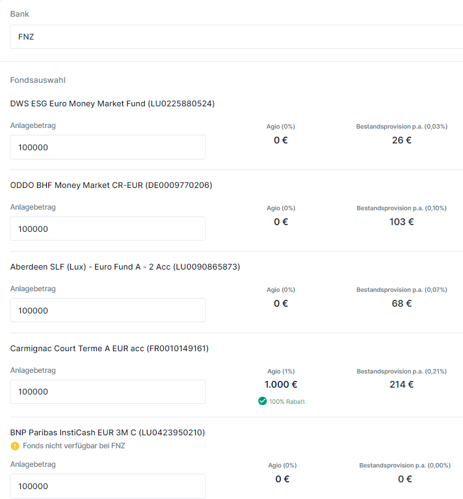
Task: Open the Bank selection field showing FNZ
Action: 235,36
